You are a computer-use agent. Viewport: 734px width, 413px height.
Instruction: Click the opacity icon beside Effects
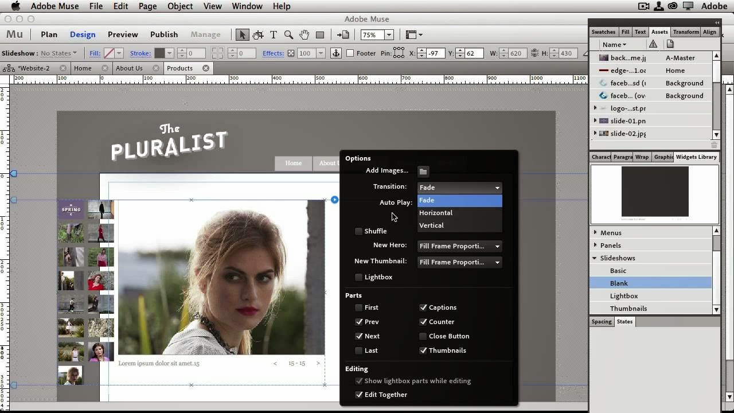pos(291,53)
